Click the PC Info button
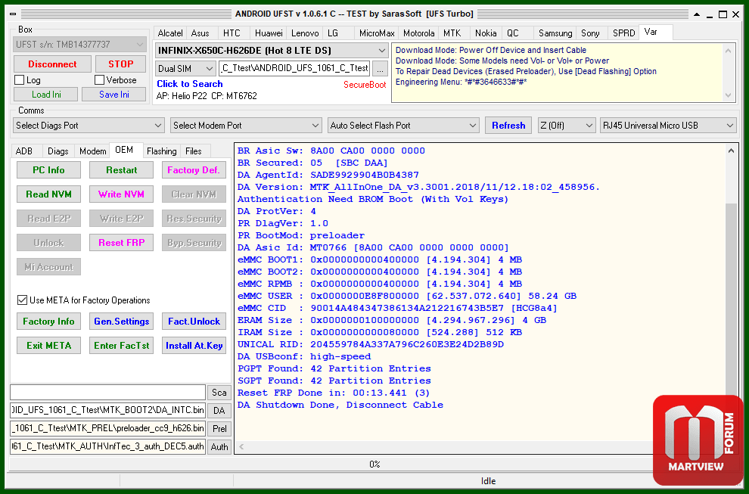The height and width of the screenshot is (494, 749). (x=48, y=170)
